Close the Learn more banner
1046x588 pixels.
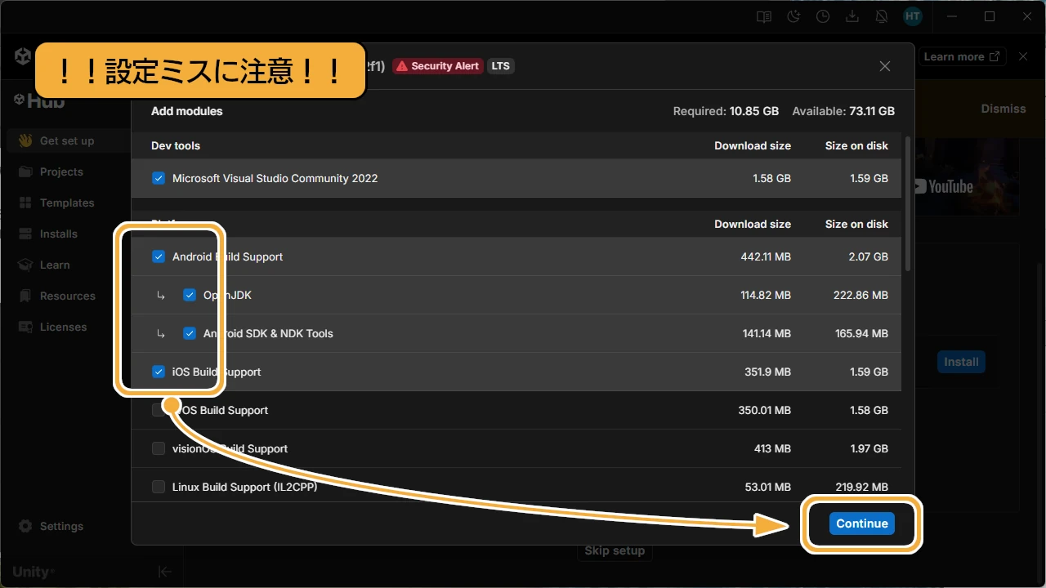[x=1023, y=56]
